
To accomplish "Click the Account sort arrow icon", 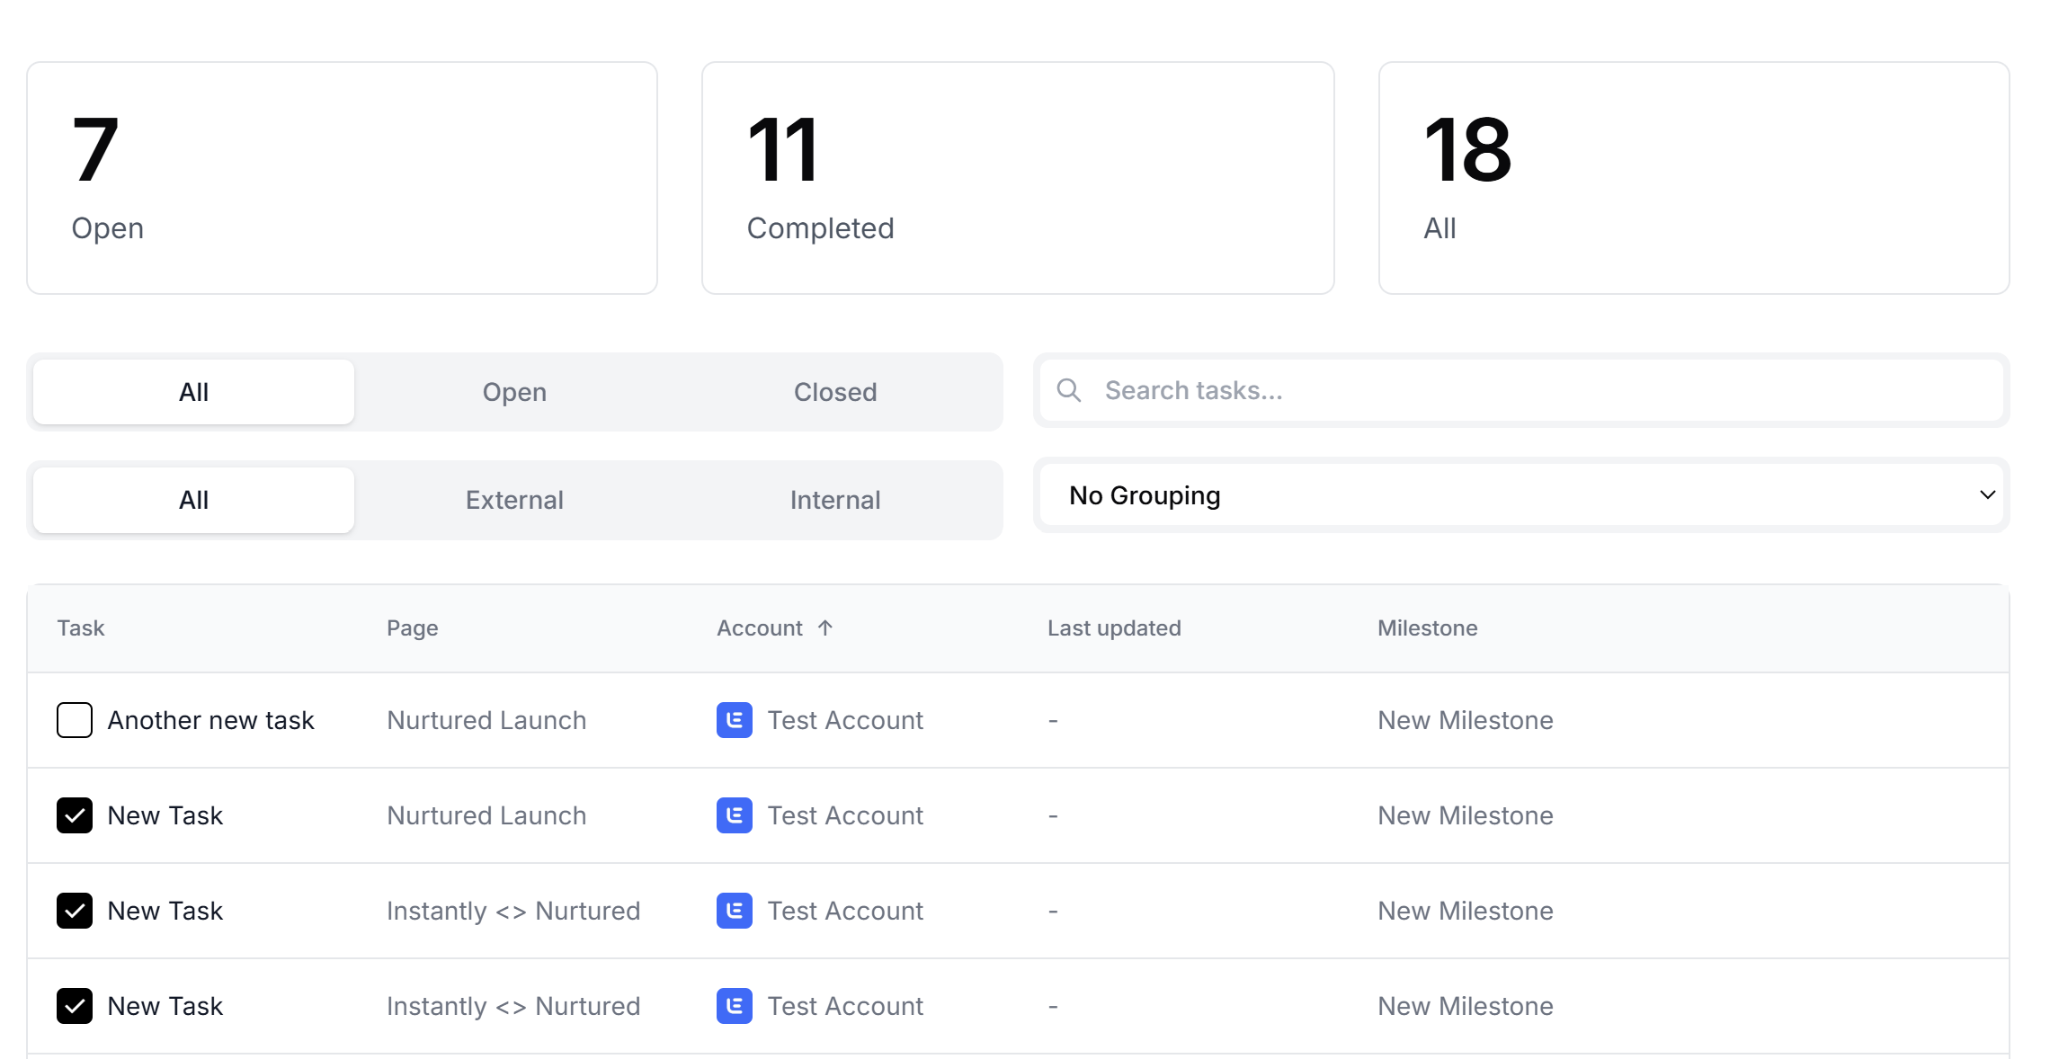I will click(825, 628).
